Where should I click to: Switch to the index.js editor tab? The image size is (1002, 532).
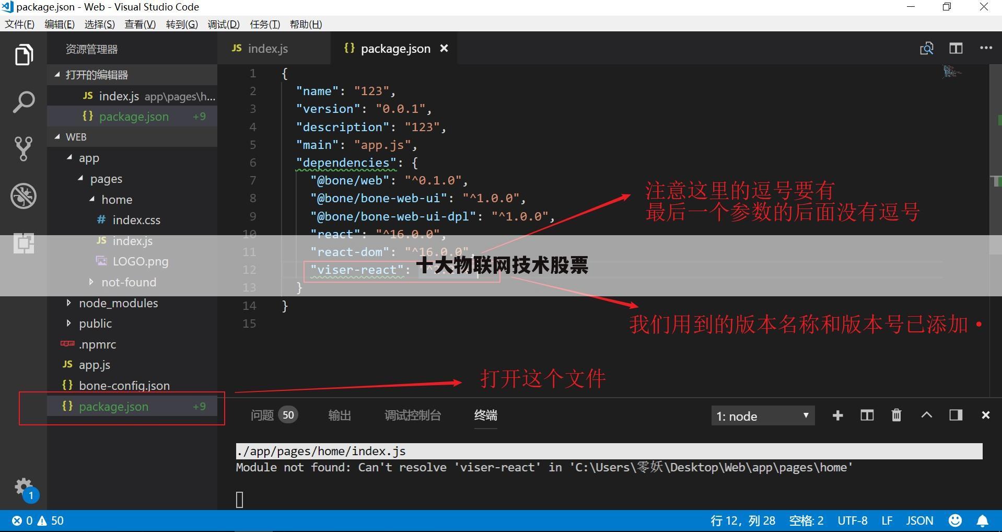point(274,49)
